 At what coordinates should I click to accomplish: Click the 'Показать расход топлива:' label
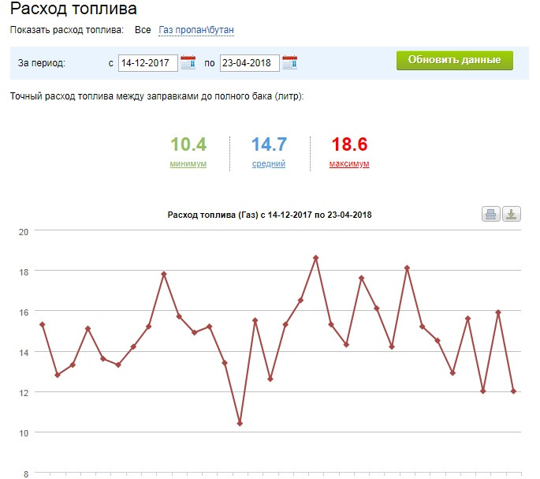pyautogui.click(x=67, y=30)
